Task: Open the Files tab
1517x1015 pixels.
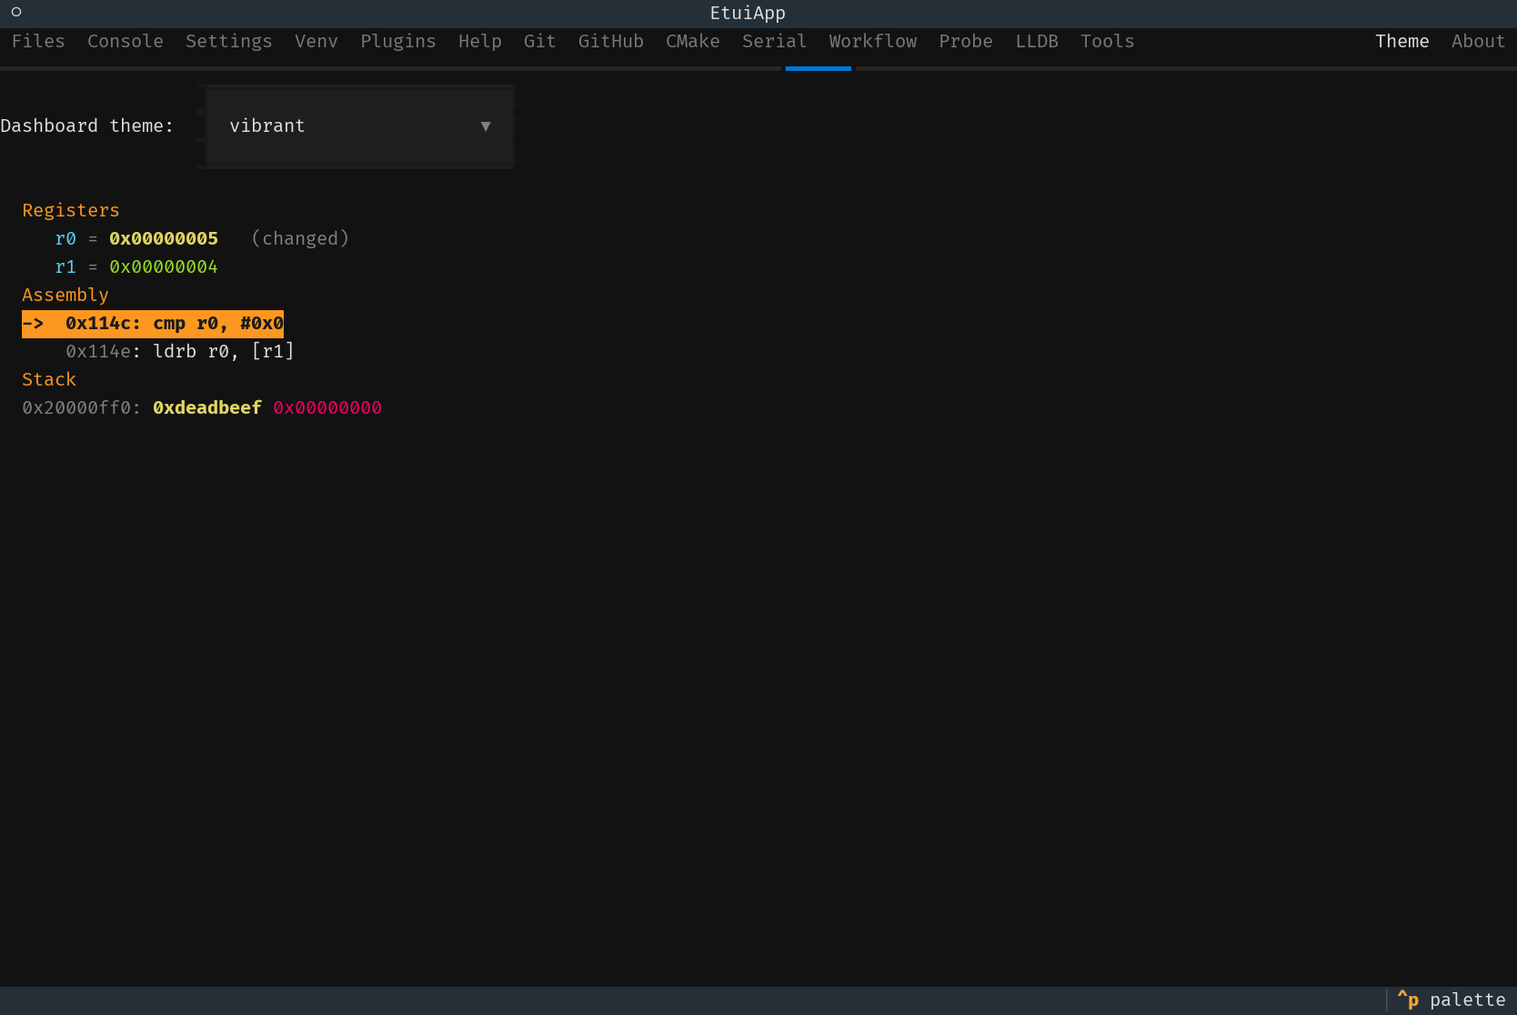Action: [x=38, y=41]
